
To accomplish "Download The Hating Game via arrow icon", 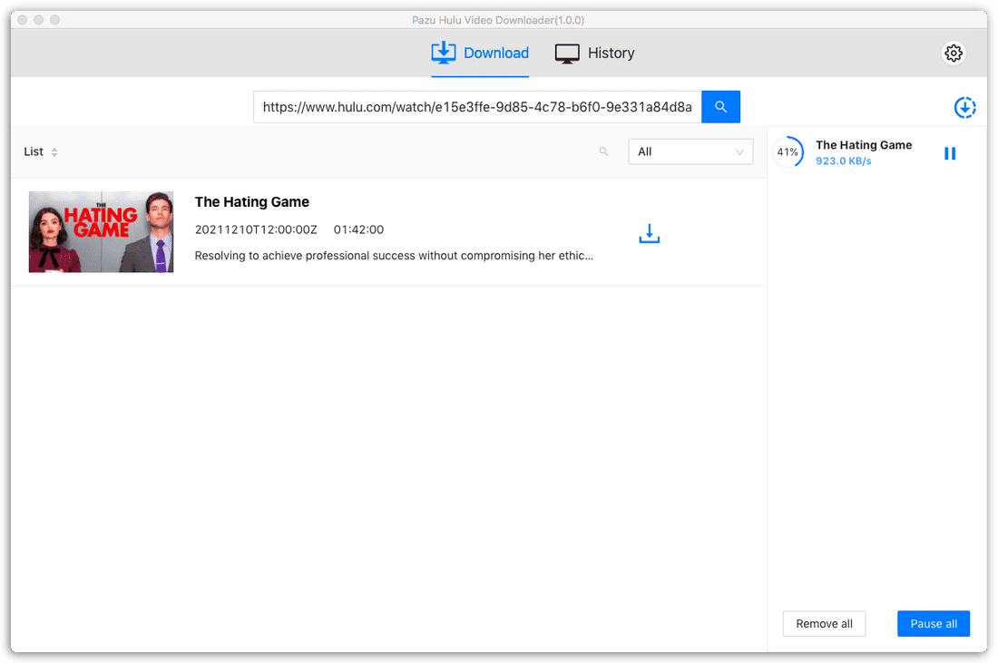I will [x=650, y=233].
